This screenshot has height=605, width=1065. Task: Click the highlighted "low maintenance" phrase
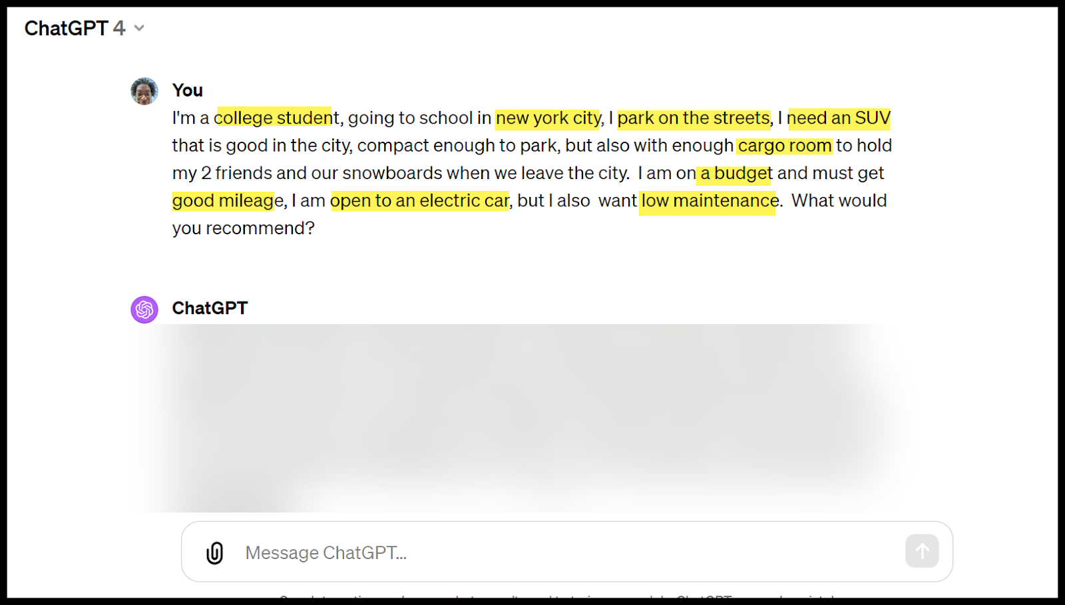click(708, 200)
